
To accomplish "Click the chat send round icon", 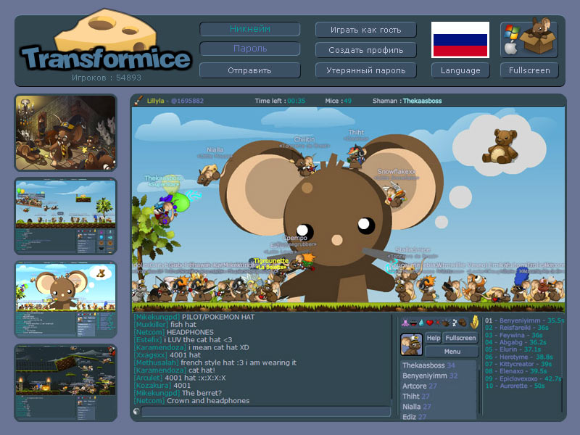I will (136, 411).
